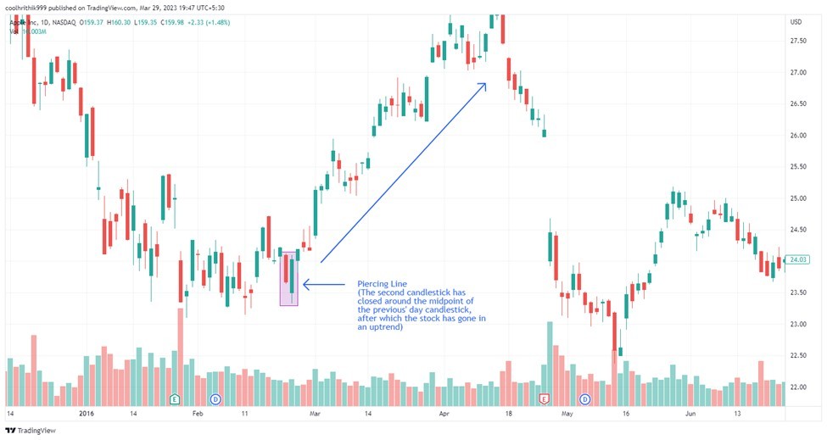Image resolution: width=827 pixels, height=440 pixels.
Task: Click the TradingView logo at bottom left
Action: (31, 431)
